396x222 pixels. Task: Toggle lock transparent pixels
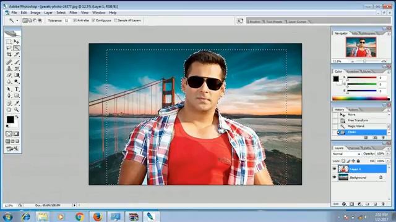343,161
